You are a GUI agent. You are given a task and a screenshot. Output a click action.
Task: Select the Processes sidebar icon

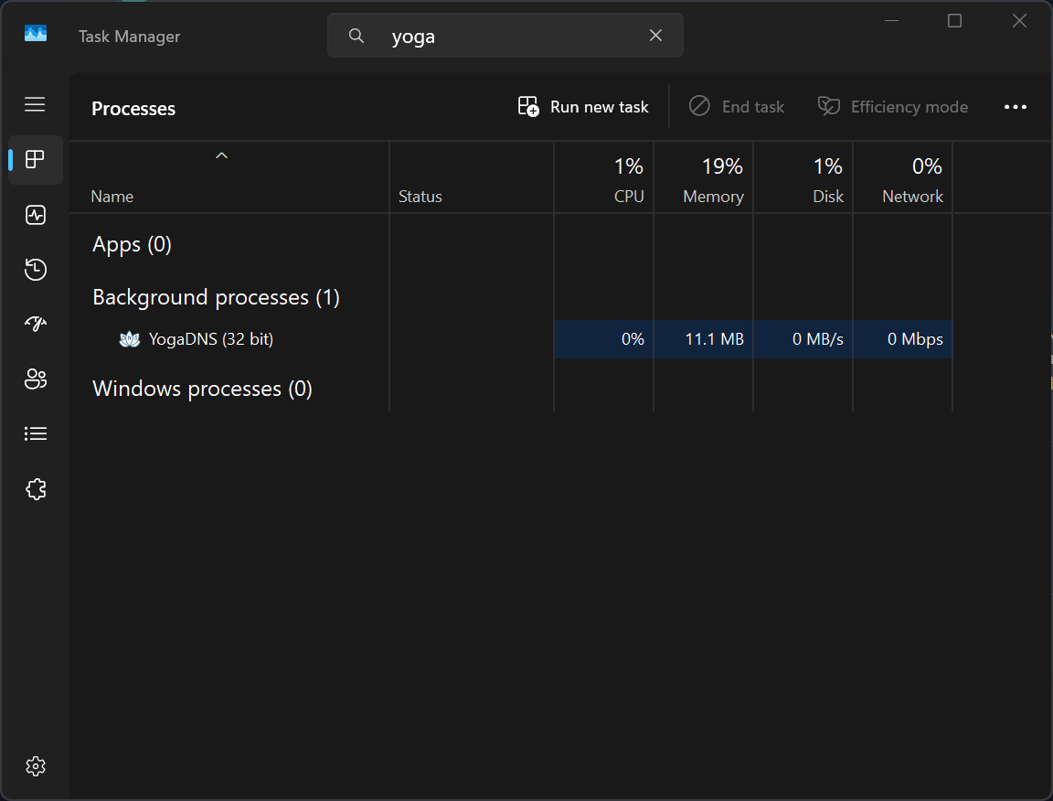pos(35,160)
